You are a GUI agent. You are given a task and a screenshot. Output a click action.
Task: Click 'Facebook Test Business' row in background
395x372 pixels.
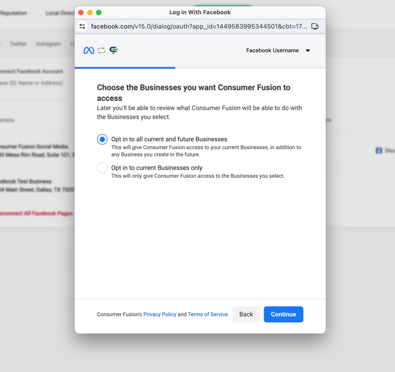(37, 185)
